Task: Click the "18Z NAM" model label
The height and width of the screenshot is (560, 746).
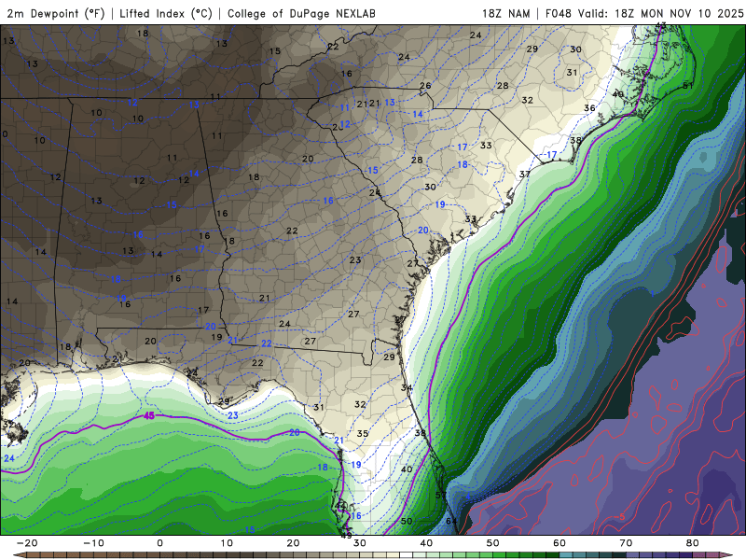Action: coord(506,13)
